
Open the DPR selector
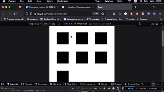(68, 24)
